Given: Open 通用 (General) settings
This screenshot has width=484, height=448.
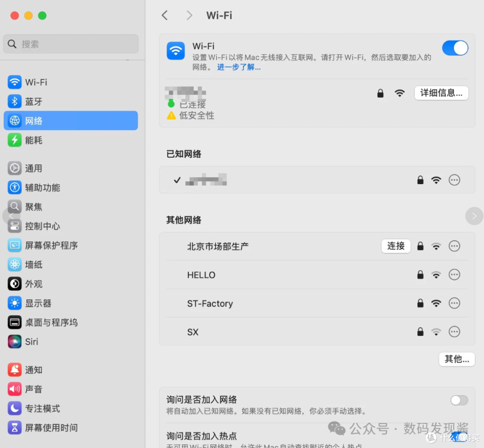Looking at the screenshot, I should [x=70, y=168].
